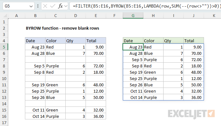Screen dimensions: 221x126
Task: Select row 17 header
Action: [x=4, y=123]
